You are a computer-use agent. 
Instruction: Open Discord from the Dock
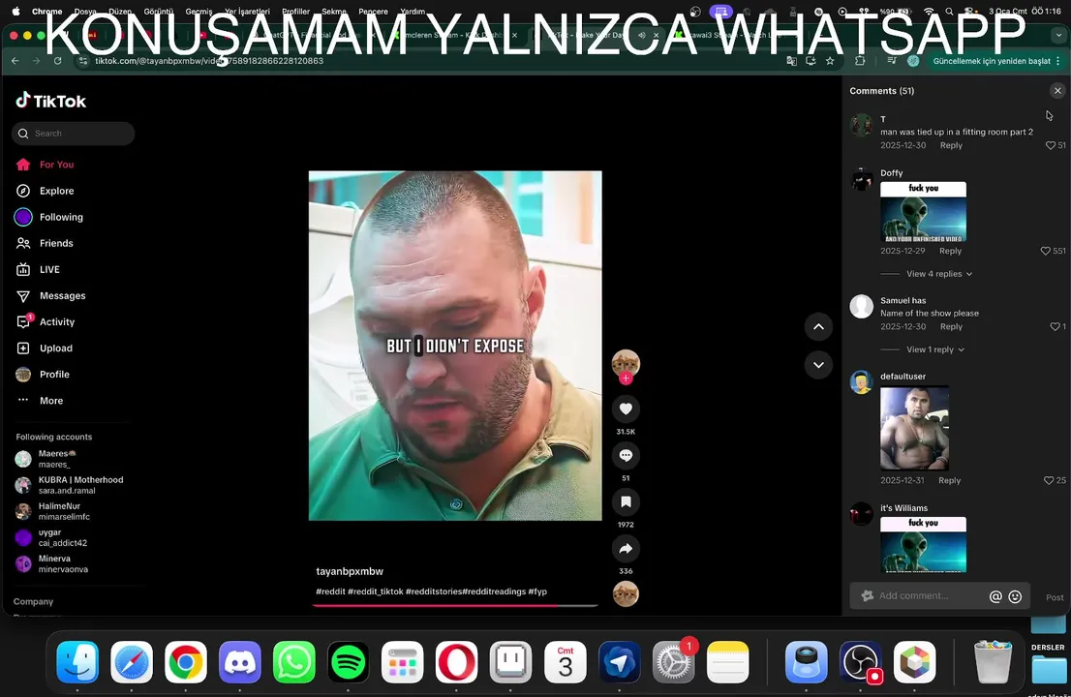pos(240,662)
